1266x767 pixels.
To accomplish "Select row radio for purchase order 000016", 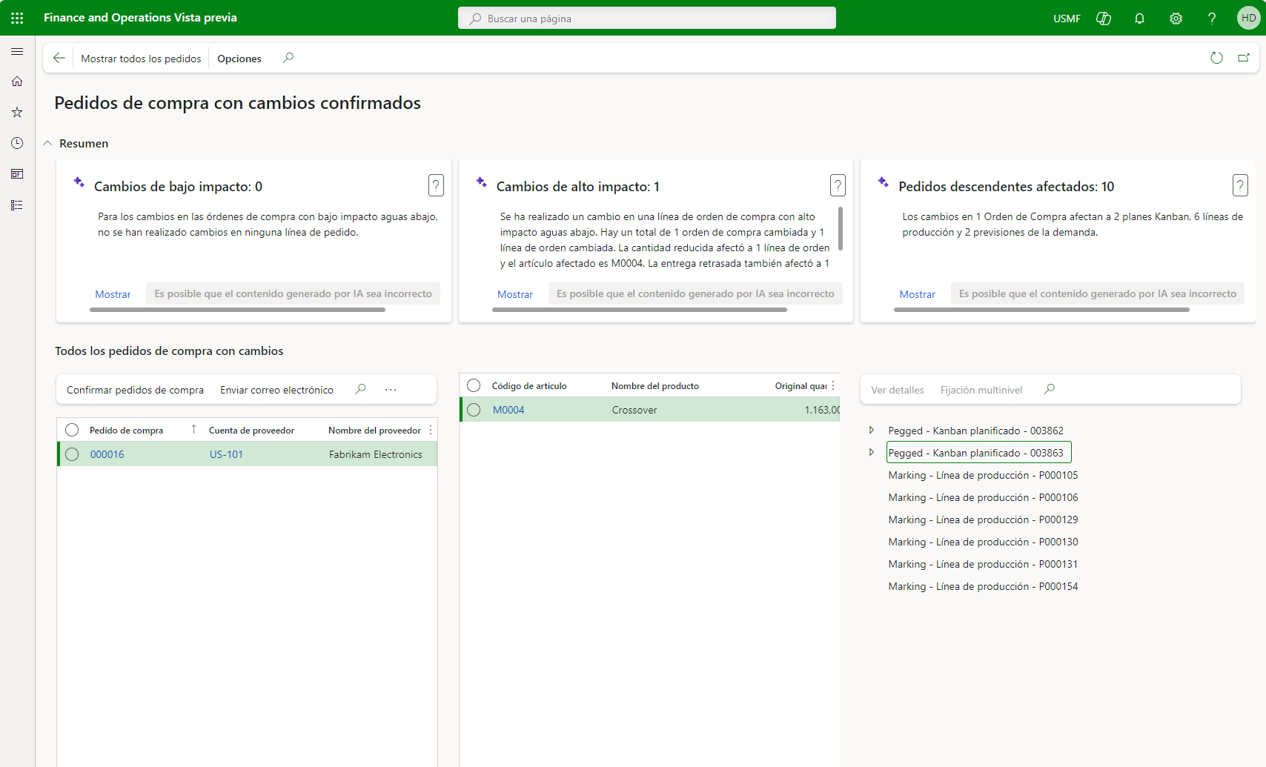I will tap(72, 454).
